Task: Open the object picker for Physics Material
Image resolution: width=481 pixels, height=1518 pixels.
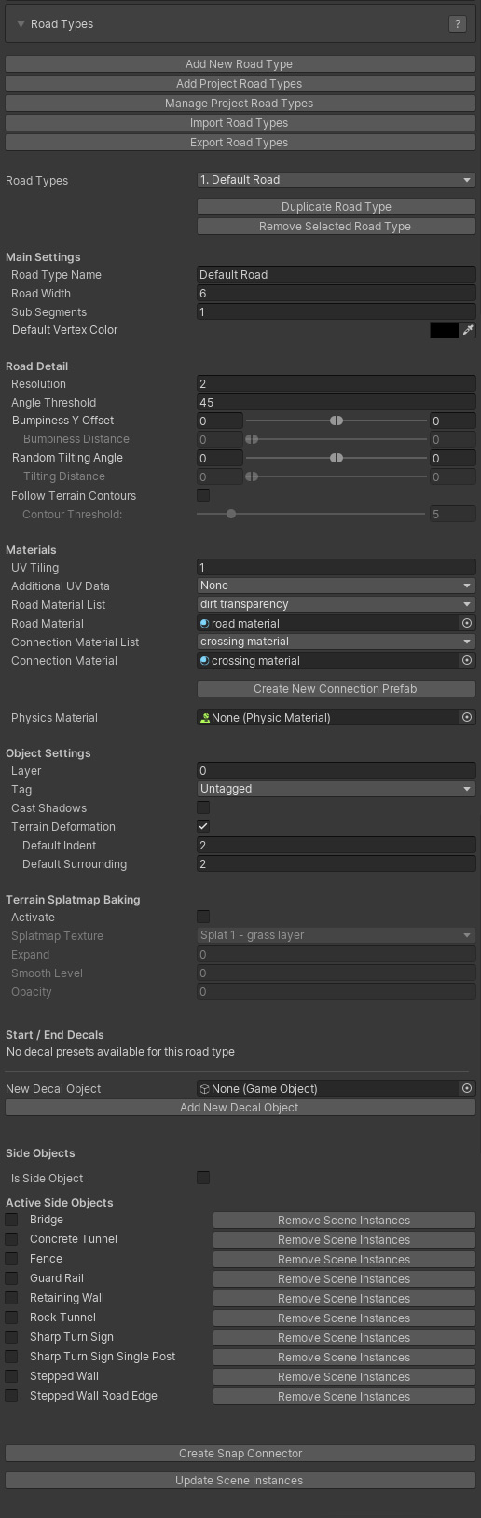Action: tap(467, 717)
